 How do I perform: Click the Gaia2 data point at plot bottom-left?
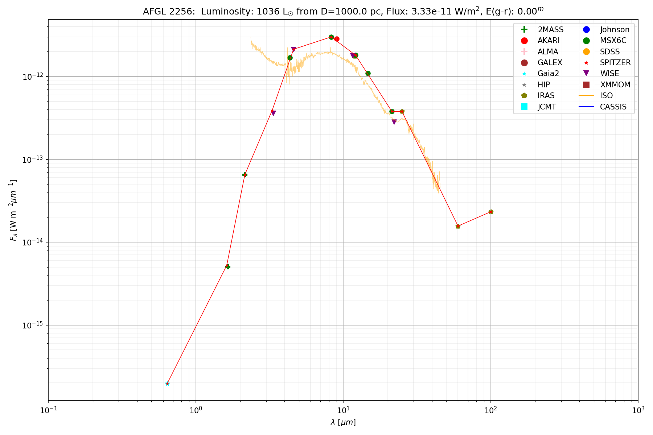(x=167, y=384)
